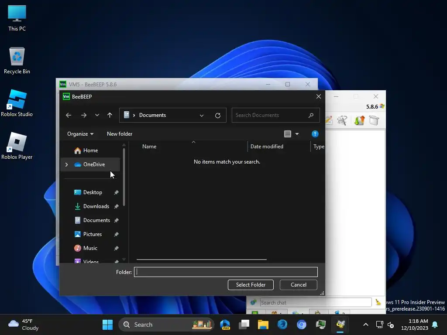Viewport: 447px width, 335px height.
Task: Focus the Folder name input
Action: pyautogui.click(x=226, y=272)
